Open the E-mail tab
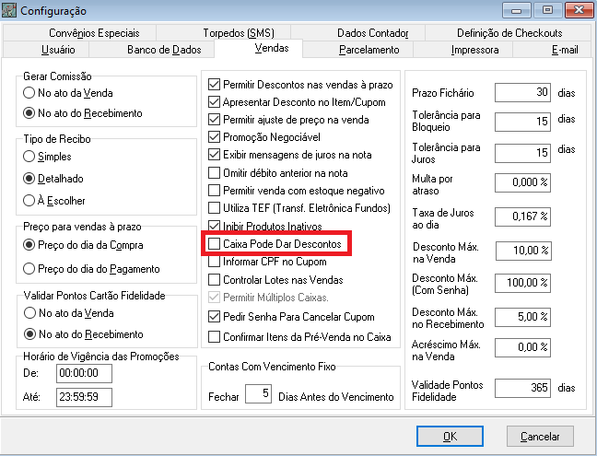Viewport: 597px width, 456px height. pos(553,50)
